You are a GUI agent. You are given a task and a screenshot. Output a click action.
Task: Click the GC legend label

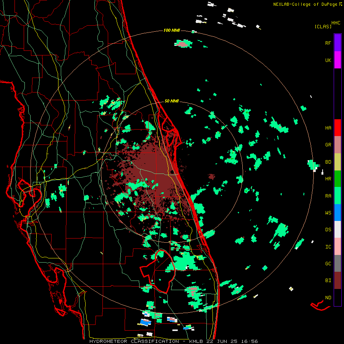click(328, 263)
